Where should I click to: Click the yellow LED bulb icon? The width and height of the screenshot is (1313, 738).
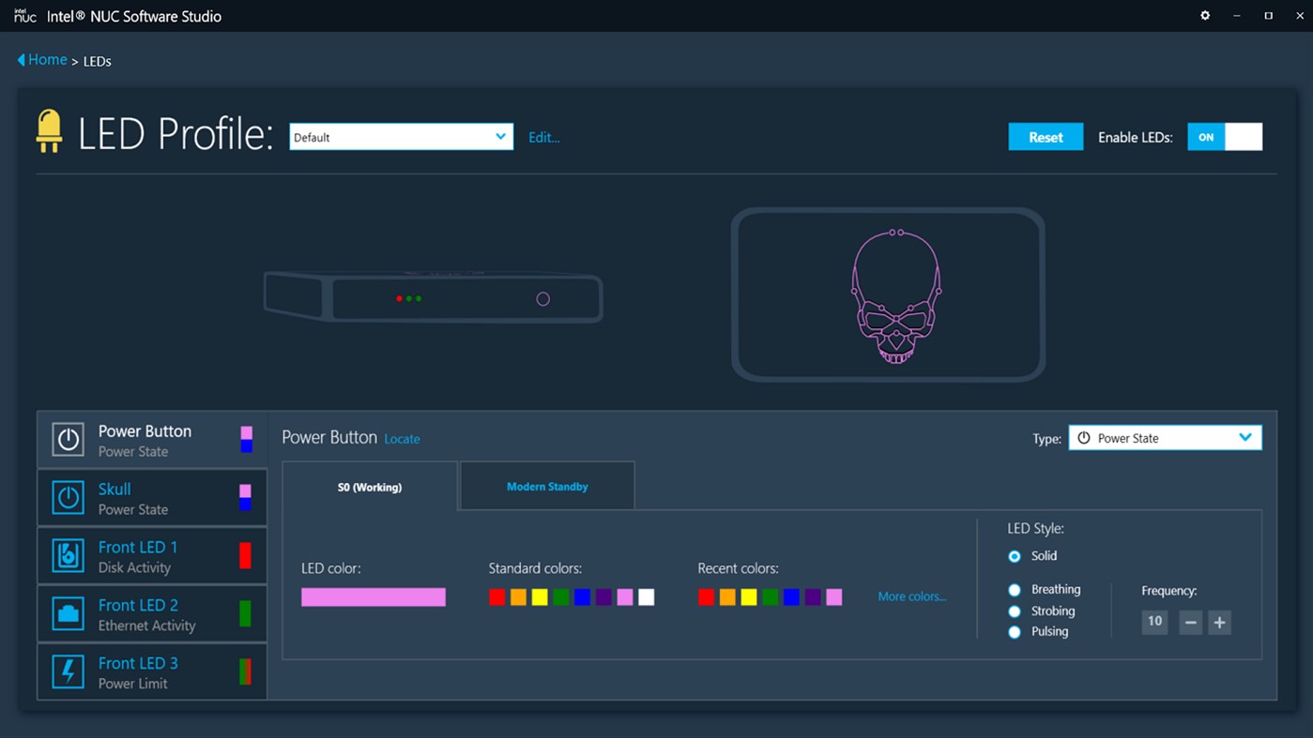[49, 131]
